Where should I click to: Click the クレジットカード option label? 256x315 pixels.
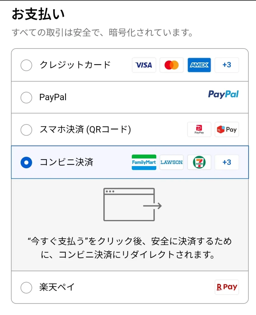(x=75, y=65)
